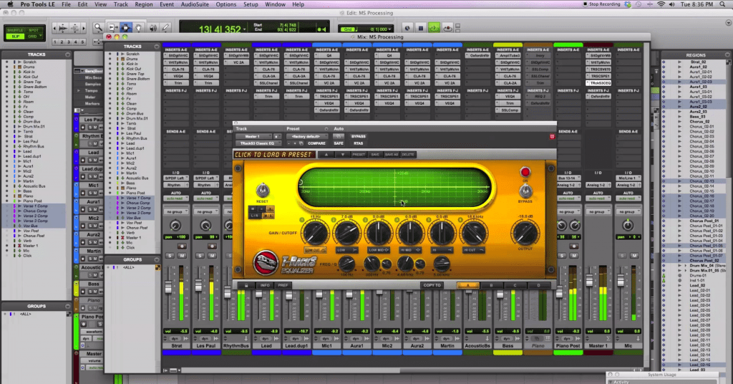The height and width of the screenshot is (384, 733).
Task: Open Mix window TRACKS list menu
Action: coord(156,47)
